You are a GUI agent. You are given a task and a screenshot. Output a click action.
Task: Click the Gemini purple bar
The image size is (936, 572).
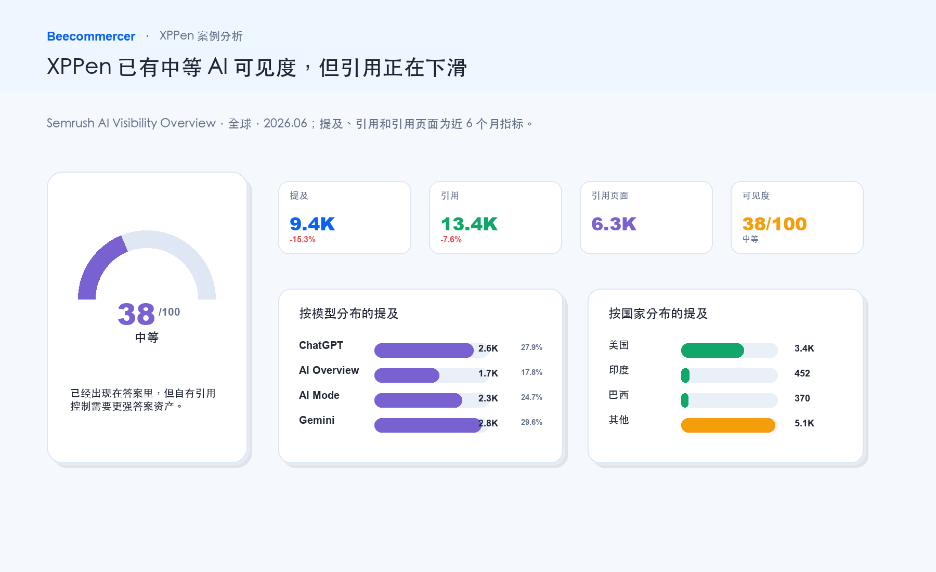(x=427, y=425)
